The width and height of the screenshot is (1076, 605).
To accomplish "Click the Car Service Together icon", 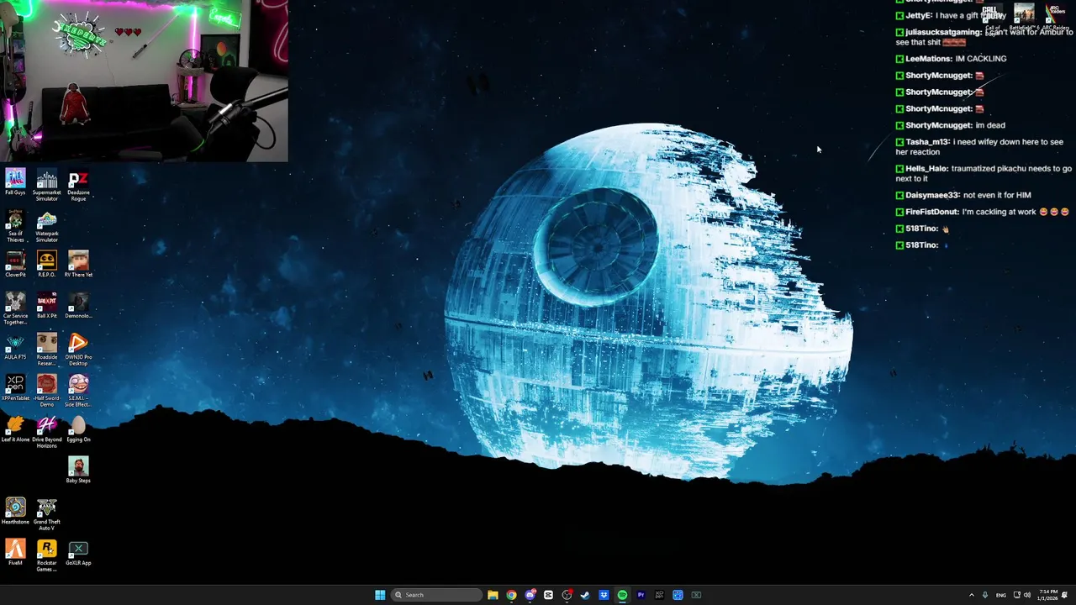I will click(x=15, y=309).
